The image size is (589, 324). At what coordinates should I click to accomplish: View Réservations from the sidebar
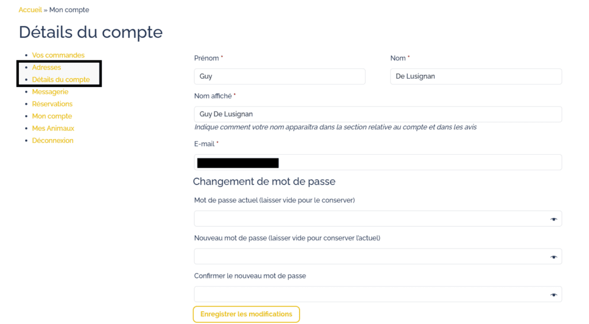tap(52, 104)
